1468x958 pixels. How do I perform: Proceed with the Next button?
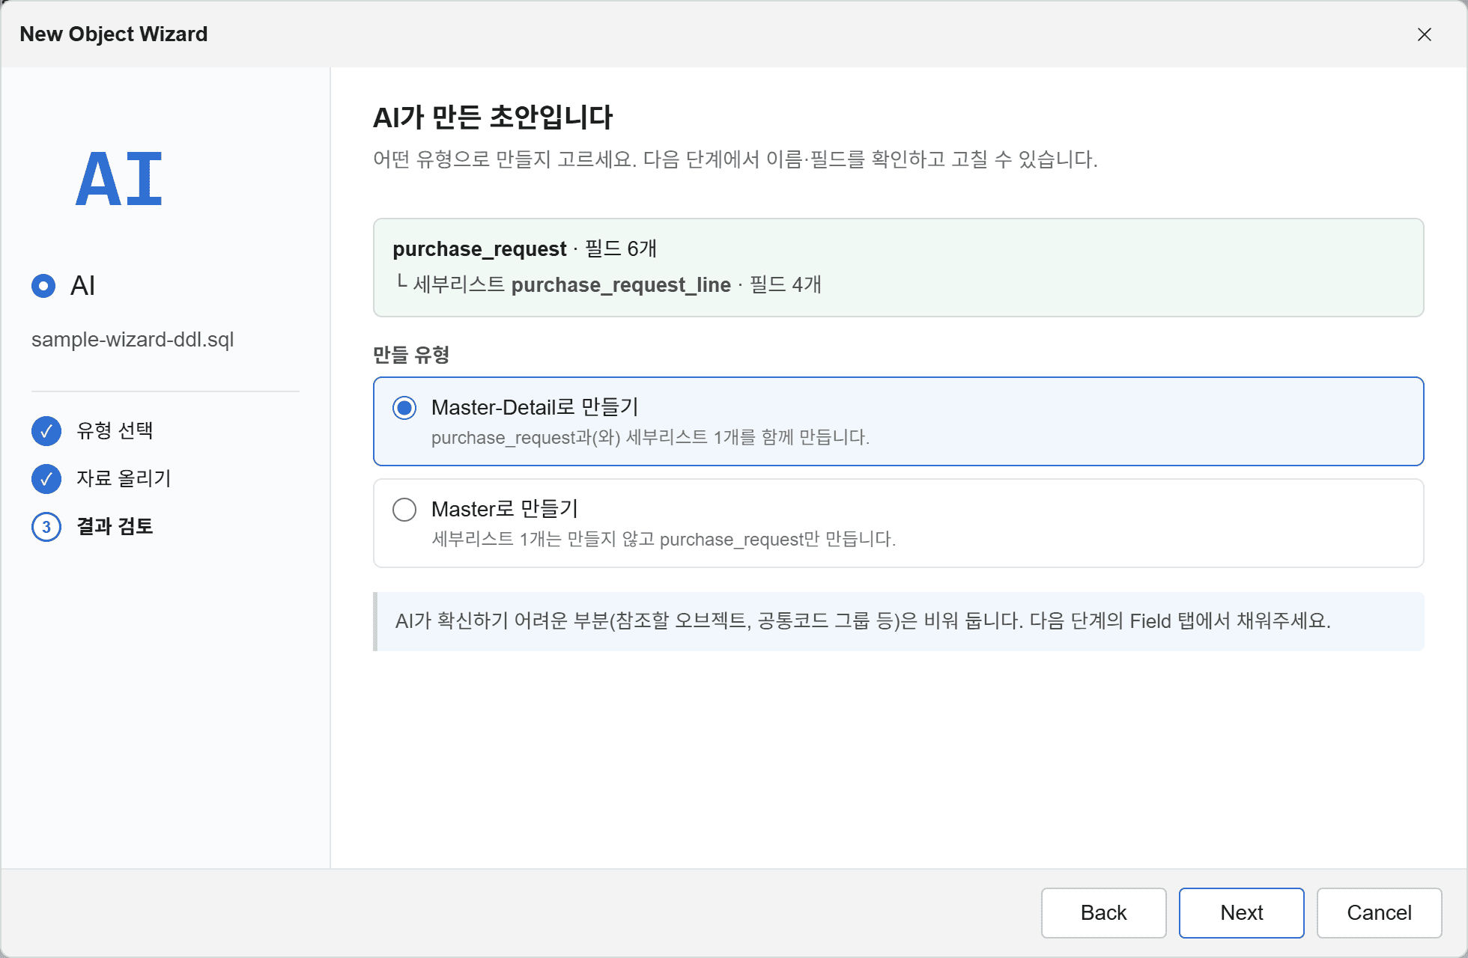point(1241,912)
